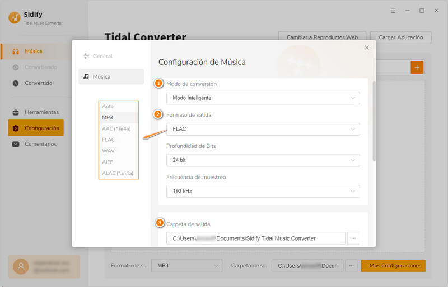Click the Convirtiendo spinner icon
The width and height of the screenshot is (448, 287).
[16, 67]
